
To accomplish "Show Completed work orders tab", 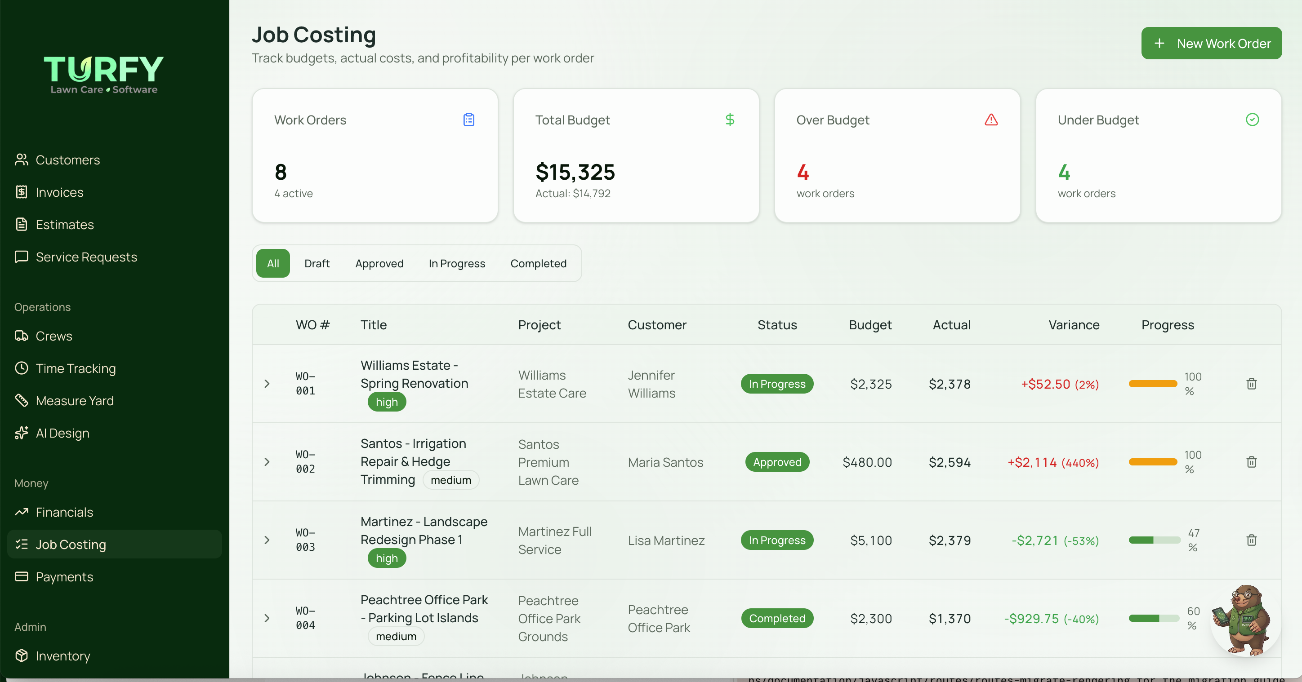I will coord(538,264).
